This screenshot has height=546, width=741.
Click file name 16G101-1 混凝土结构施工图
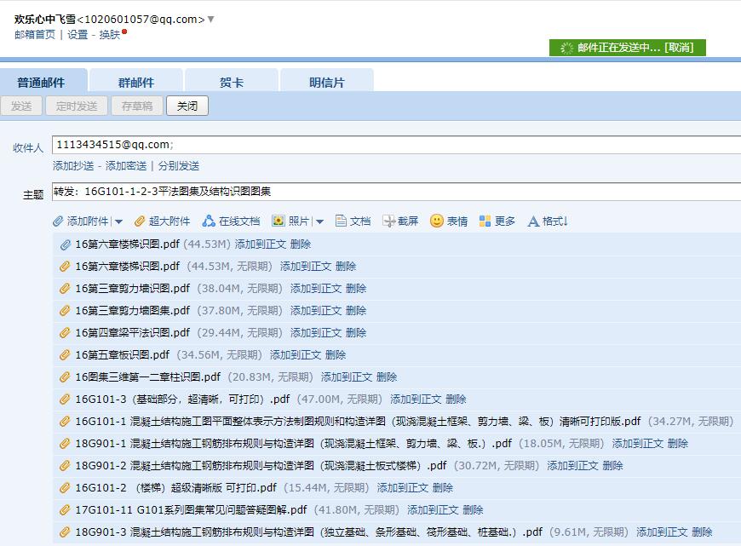click(358, 421)
